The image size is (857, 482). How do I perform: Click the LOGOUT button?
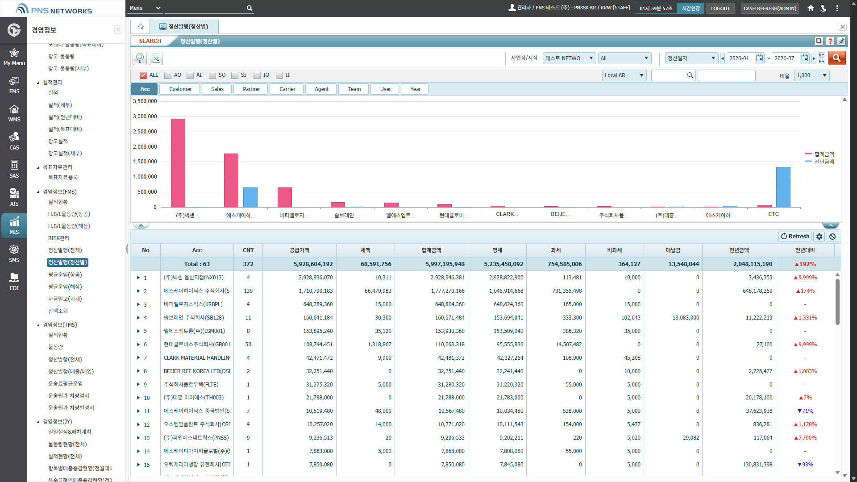pyautogui.click(x=720, y=8)
